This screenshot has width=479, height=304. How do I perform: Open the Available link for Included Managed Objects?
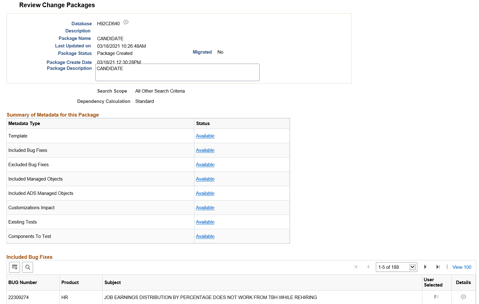tap(205, 179)
